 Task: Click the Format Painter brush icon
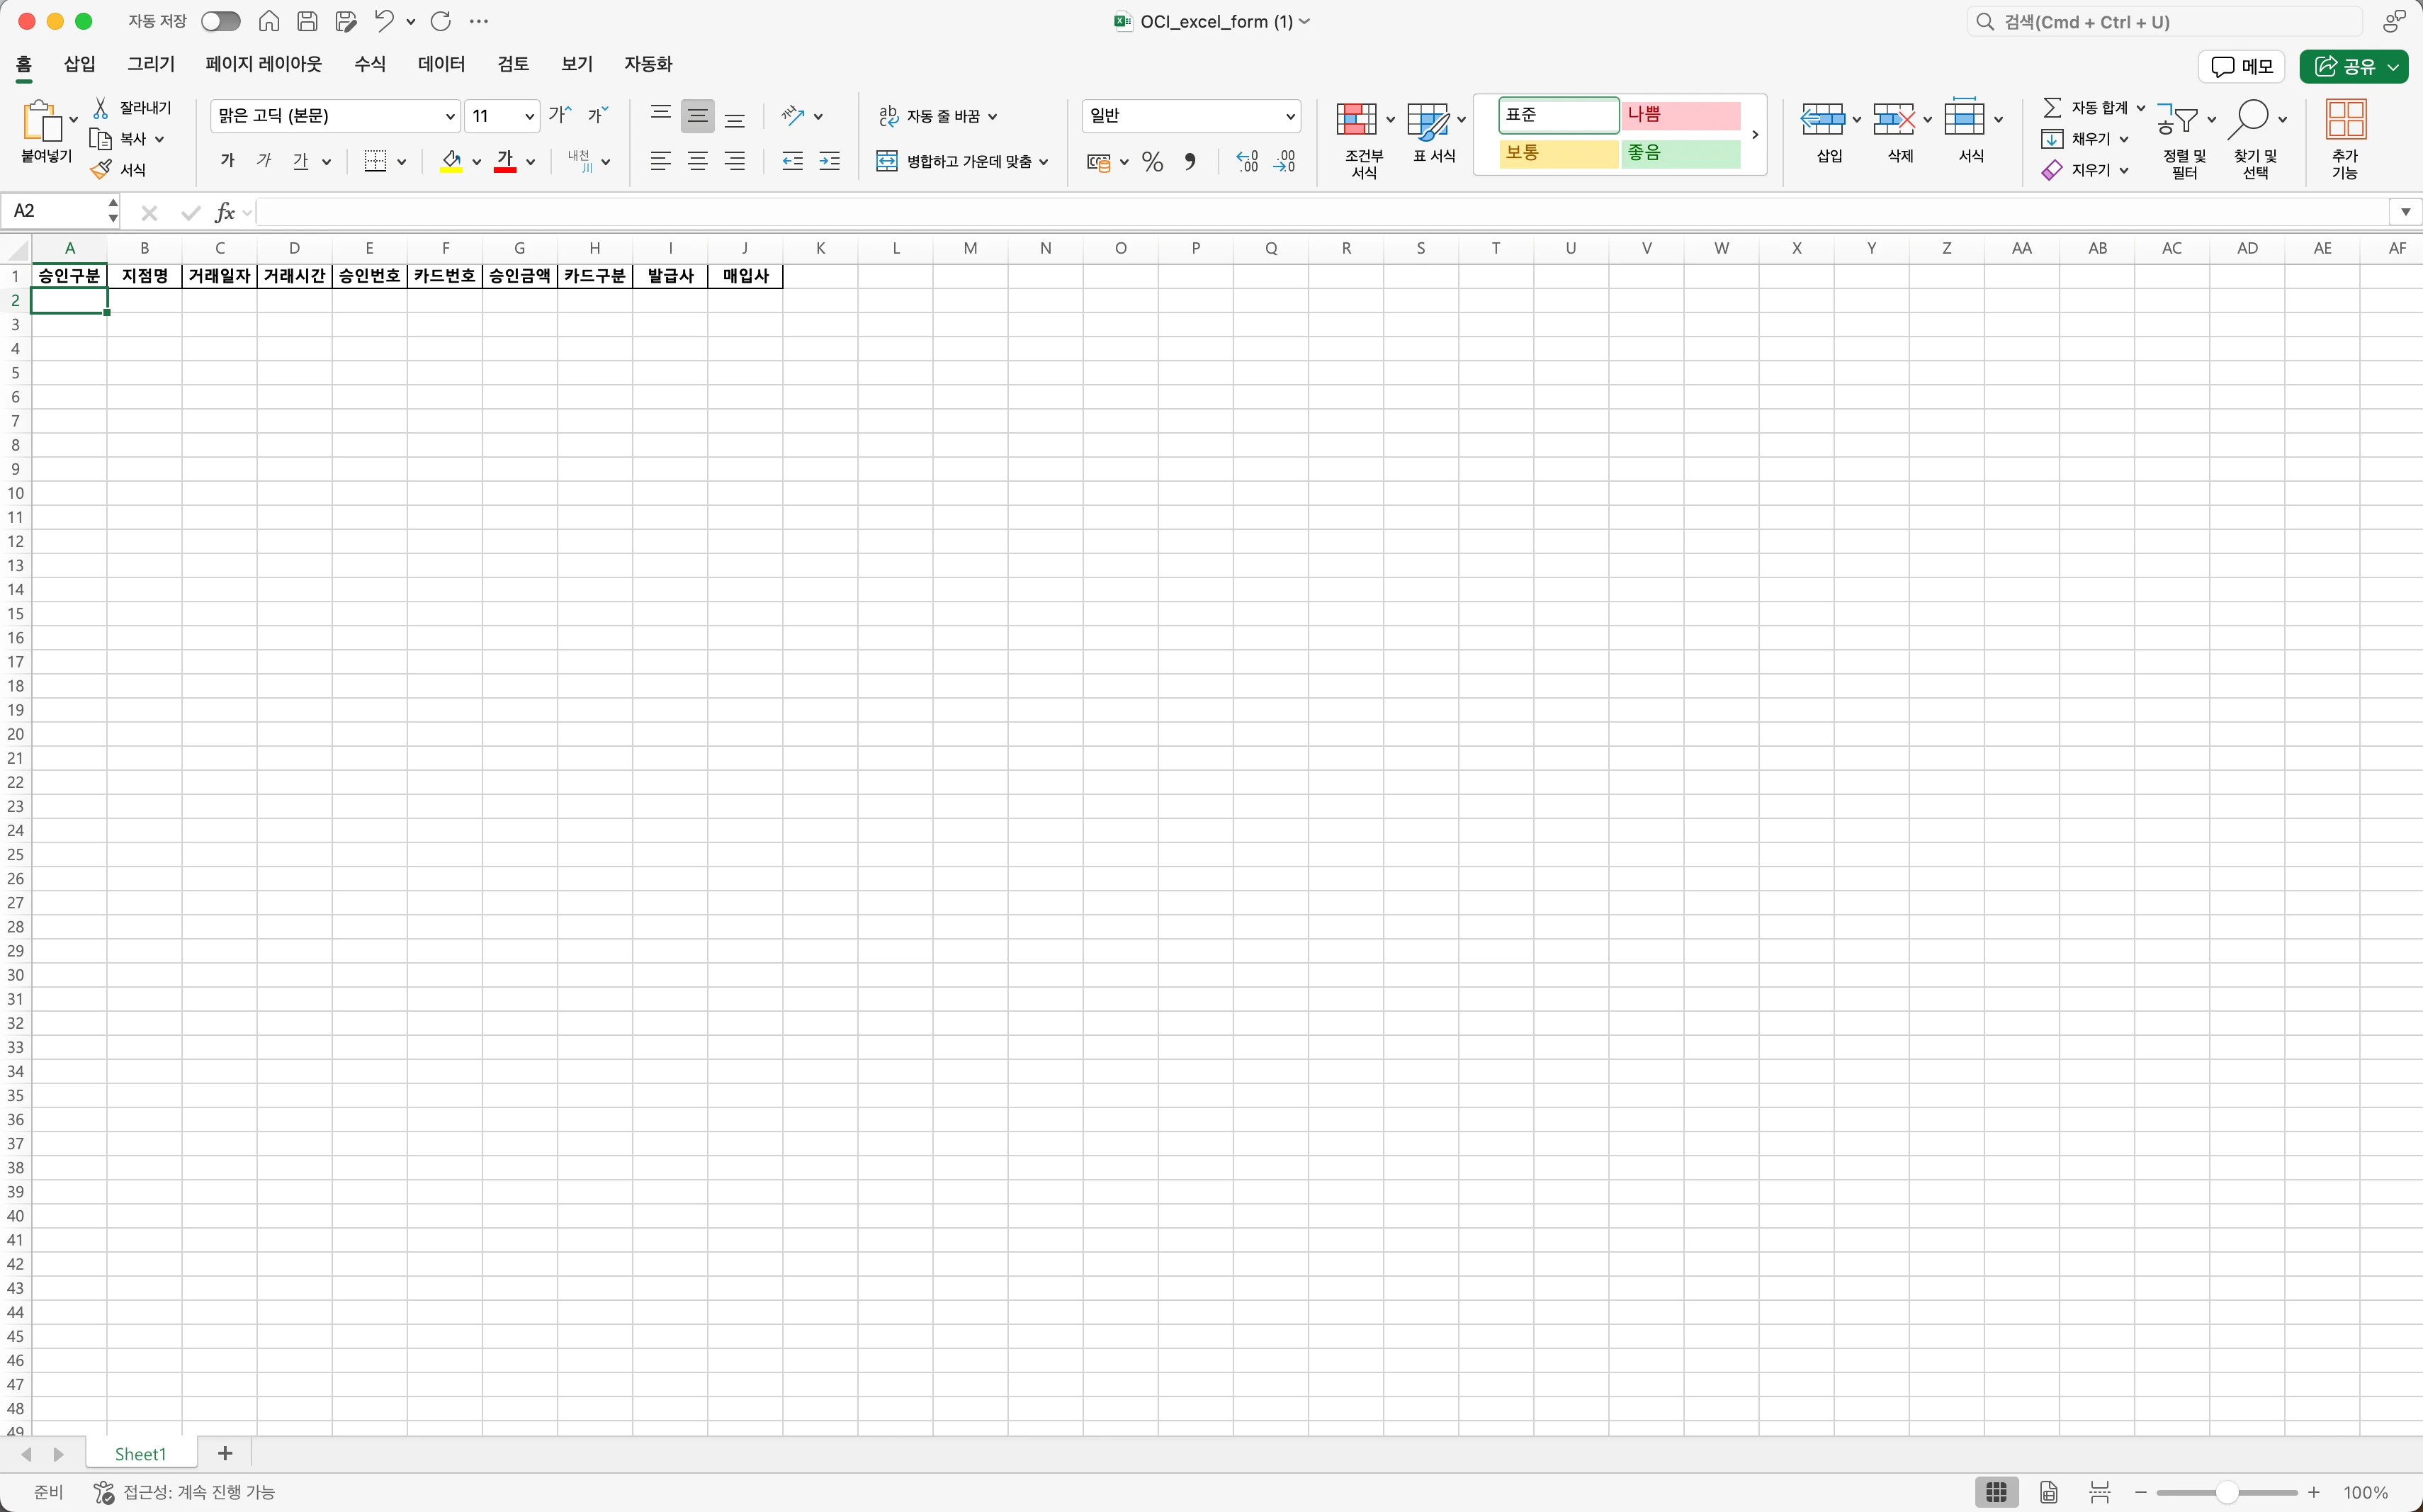pyautogui.click(x=101, y=170)
